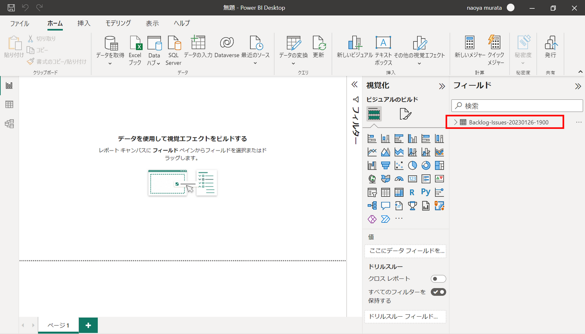Switch to the report view in left sidebar
Image resolution: width=585 pixels, height=334 pixels.
(x=9, y=85)
